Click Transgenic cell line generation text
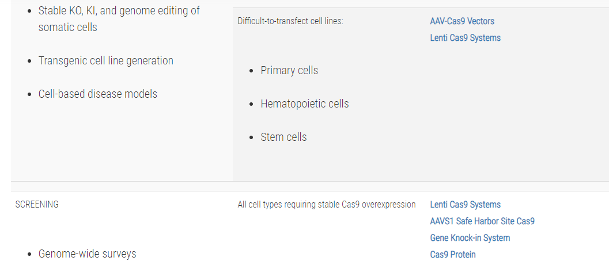The image size is (609, 261). point(105,60)
